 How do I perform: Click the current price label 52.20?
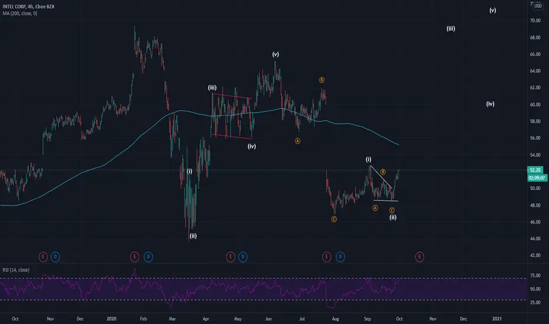(x=535, y=170)
